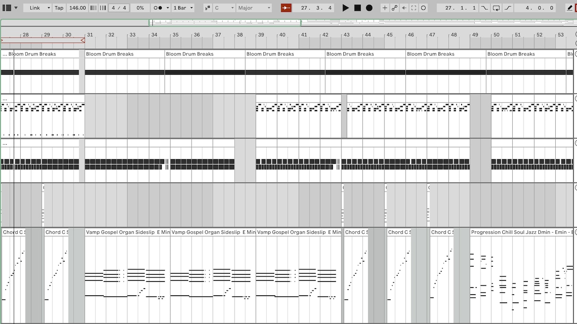Toggle the Punch-In switch
The width and height of the screenshot is (577, 324).
tap(485, 8)
